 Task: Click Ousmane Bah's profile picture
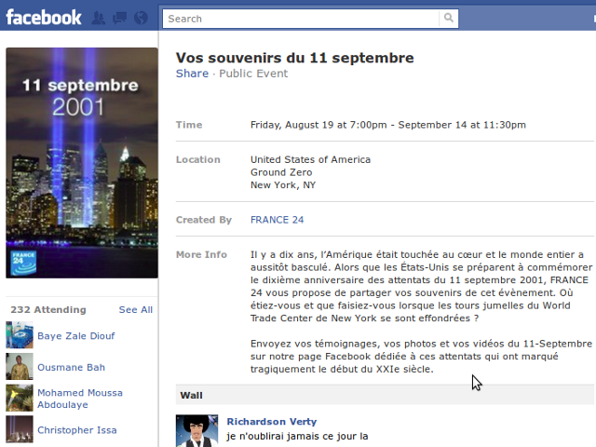pos(20,367)
